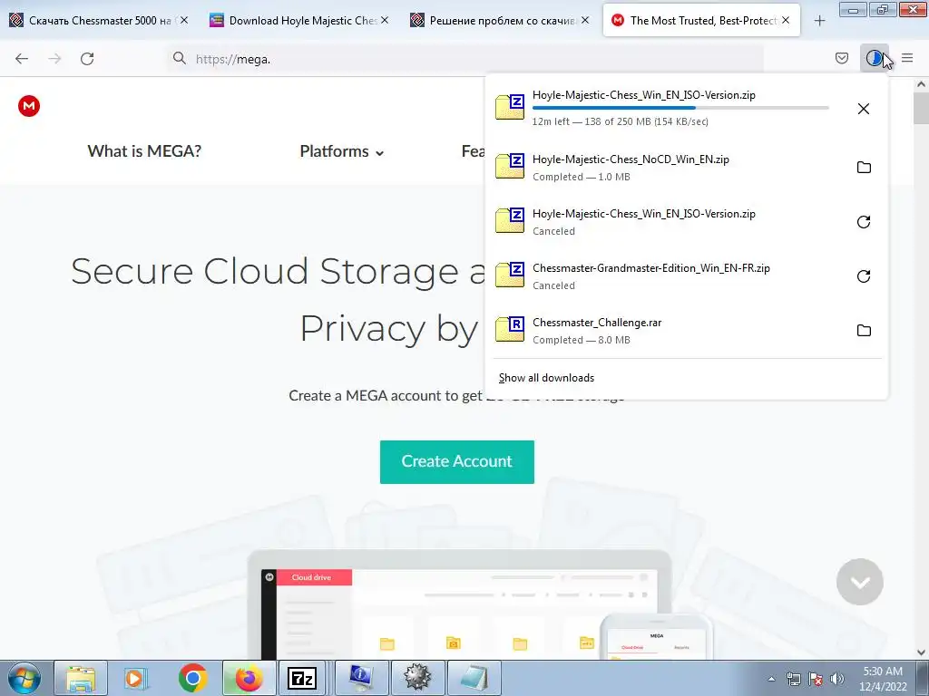
Task: Show hidden system tray icons
Action: 771,679
